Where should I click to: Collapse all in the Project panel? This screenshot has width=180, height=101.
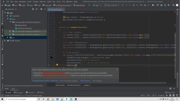click(37, 9)
